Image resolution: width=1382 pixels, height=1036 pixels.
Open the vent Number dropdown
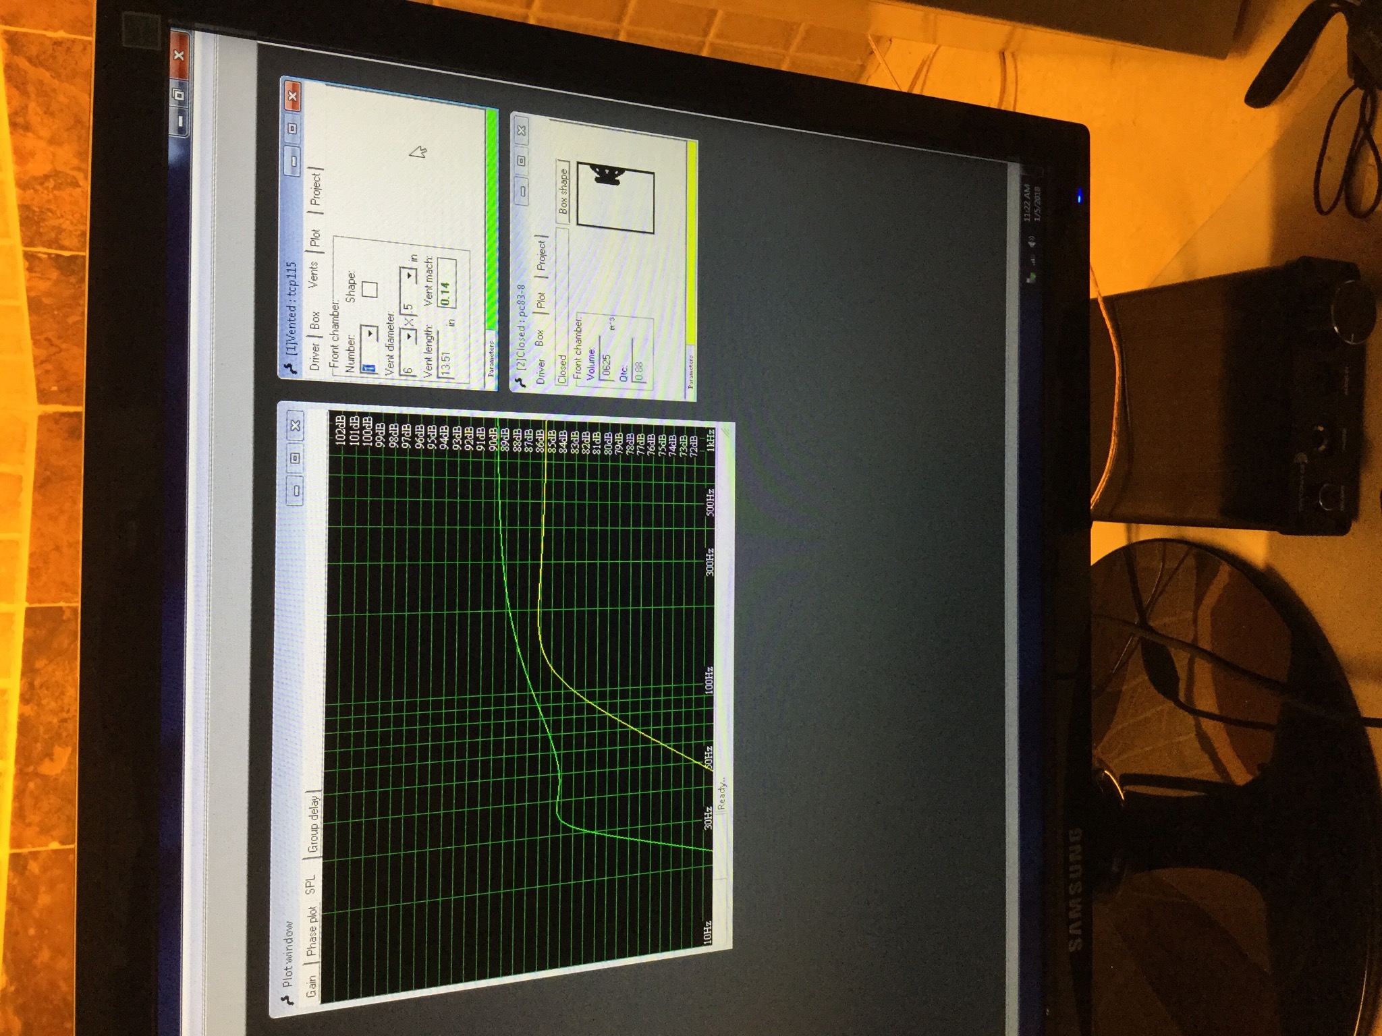pyautogui.click(x=370, y=333)
